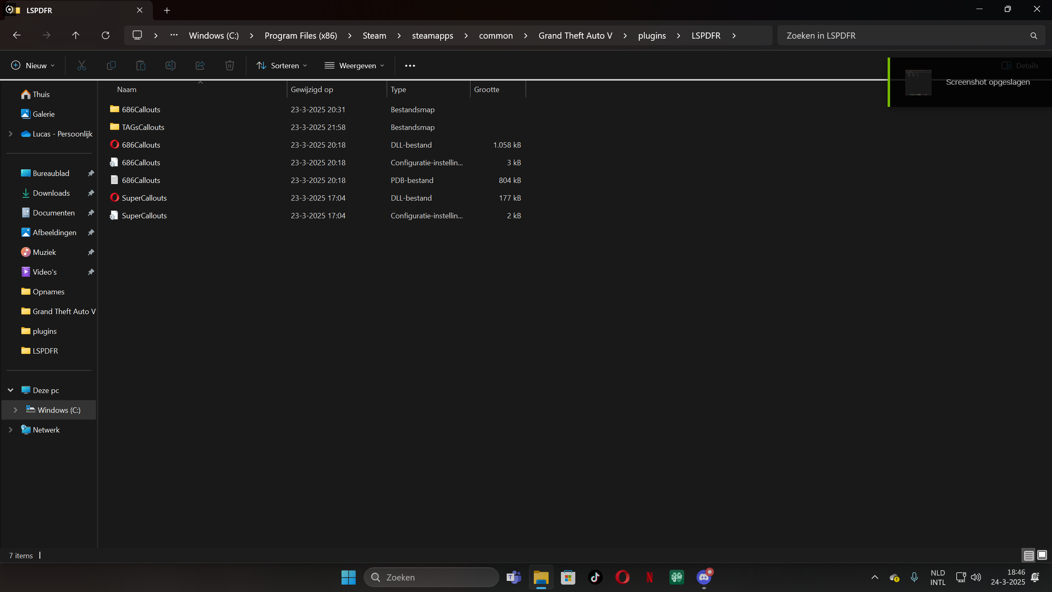Go up one folder with up arrow
The image size is (1052, 592).
pos(76,35)
